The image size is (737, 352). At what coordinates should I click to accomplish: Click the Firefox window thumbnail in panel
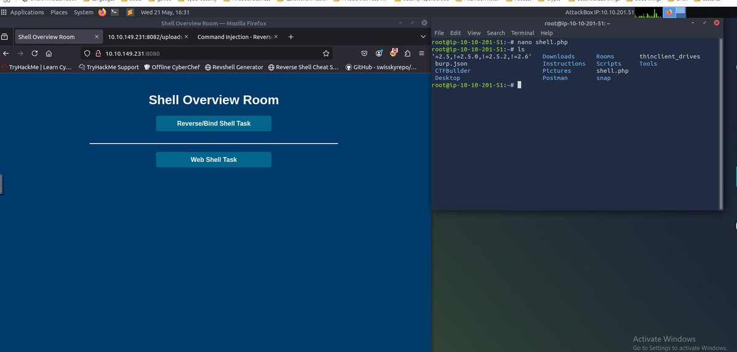(669, 12)
